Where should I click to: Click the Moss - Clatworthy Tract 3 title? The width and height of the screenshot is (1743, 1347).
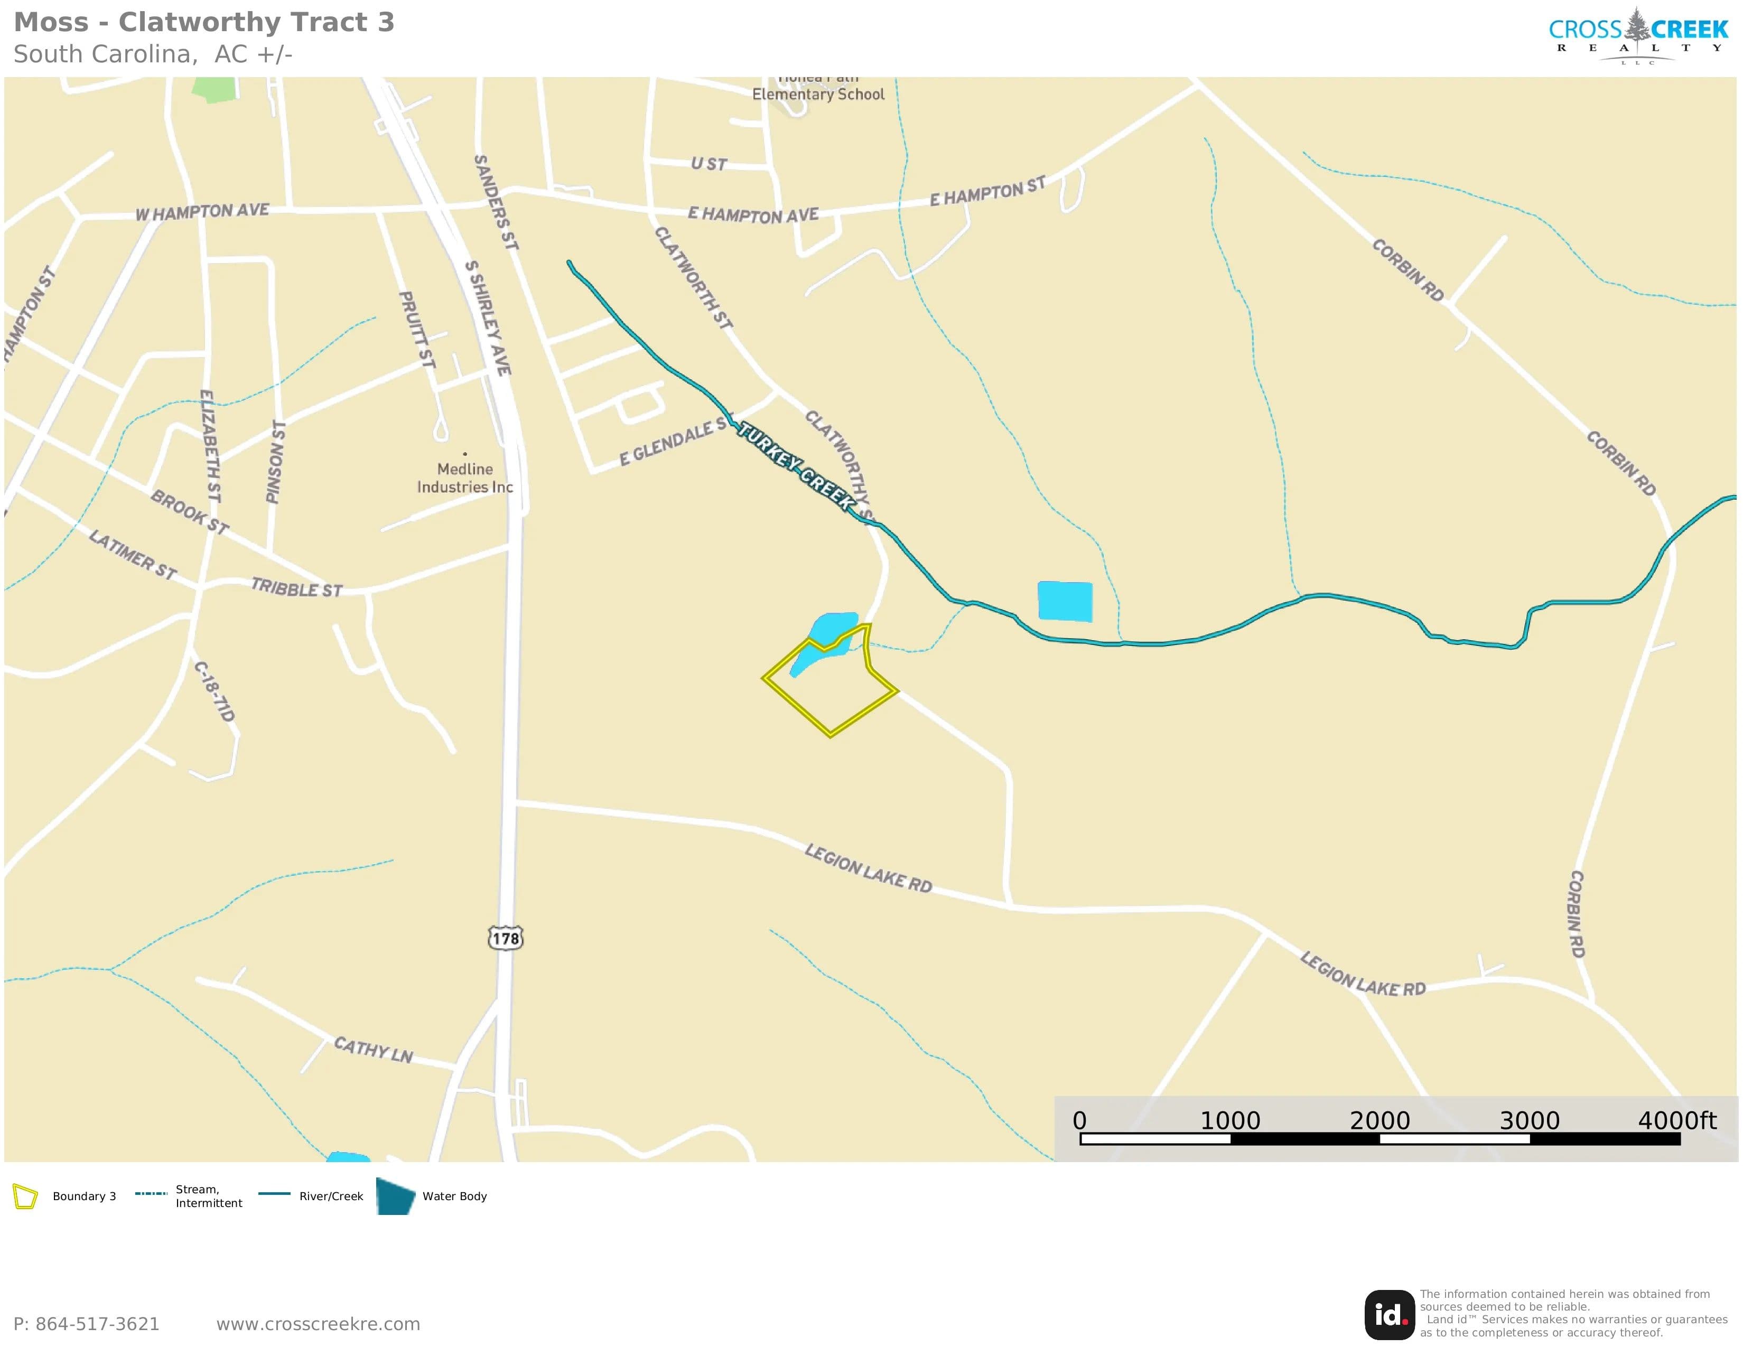[x=203, y=22]
